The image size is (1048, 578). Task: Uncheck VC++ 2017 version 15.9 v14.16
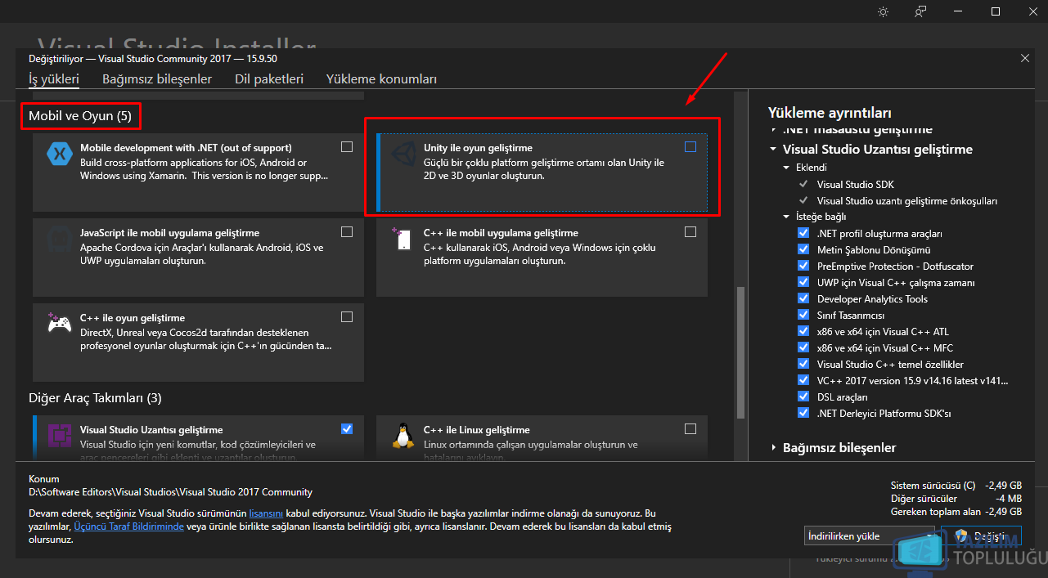[803, 381]
